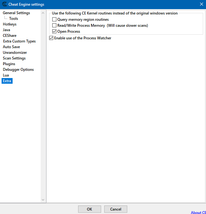Image resolution: width=206 pixels, height=214 pixels.
Task: Click the Cheat Engine title bar icon
Action: click(4, 4)
